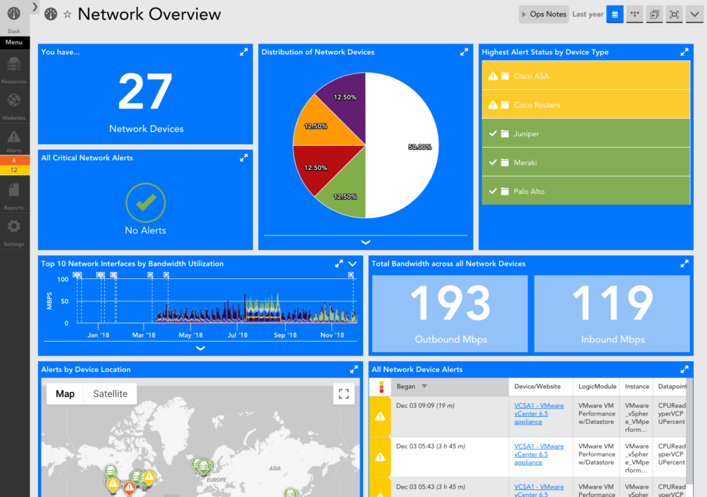The height and width of the screenshot is (497, 707).
Task: Click the Ops Notes button
Action: [543, 14]
